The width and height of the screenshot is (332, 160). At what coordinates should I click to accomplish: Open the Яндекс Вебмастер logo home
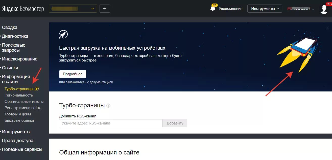pos(23,9)
